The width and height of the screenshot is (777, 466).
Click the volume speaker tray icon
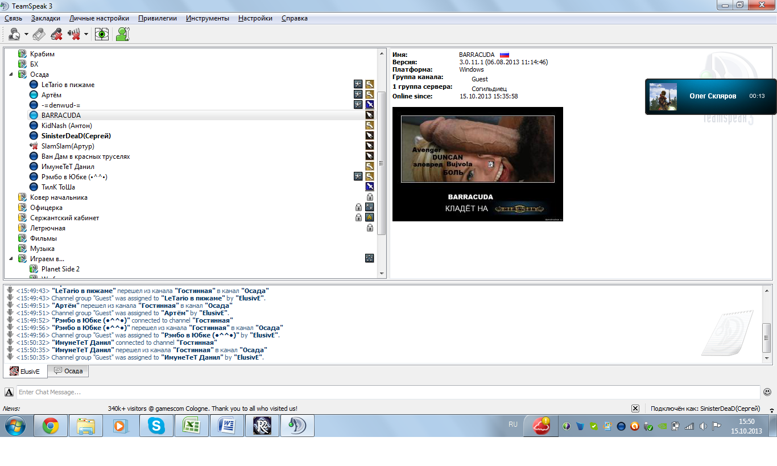[702, 426]
